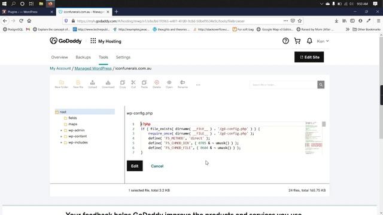
Task: Open the GoDaddy apps grid icon
Action: tap(93, 41)
